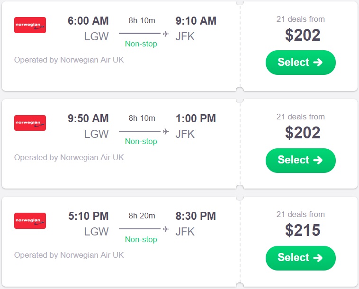Click airplane icon on 6:00 AM flight

(x=166, y=34)
